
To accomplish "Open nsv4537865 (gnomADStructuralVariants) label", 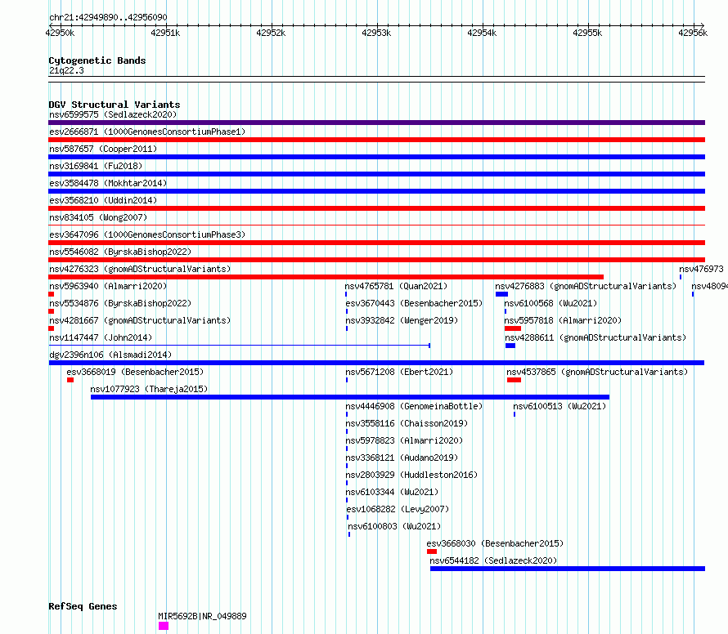I will tap(597, 372).
